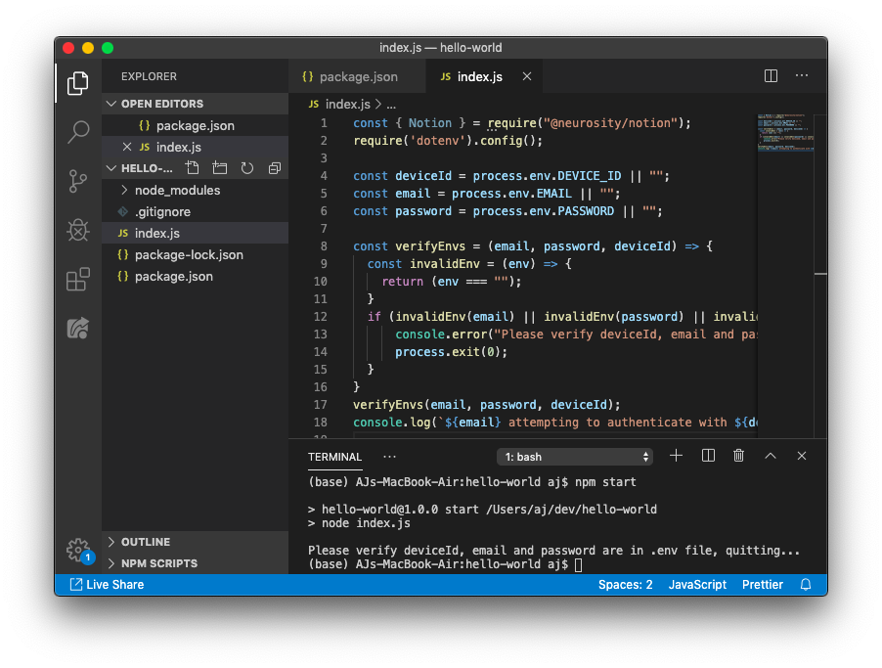Select the TERMINAL panel tab

click(x=334, y=457)
